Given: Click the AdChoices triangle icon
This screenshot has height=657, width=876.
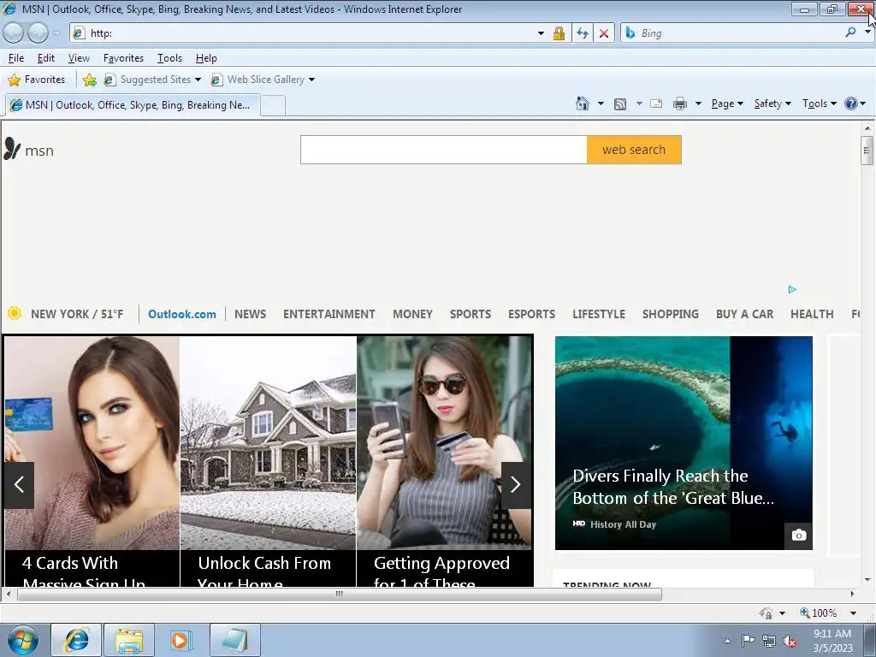Looking at the screenshot, I should pos(791,289).
